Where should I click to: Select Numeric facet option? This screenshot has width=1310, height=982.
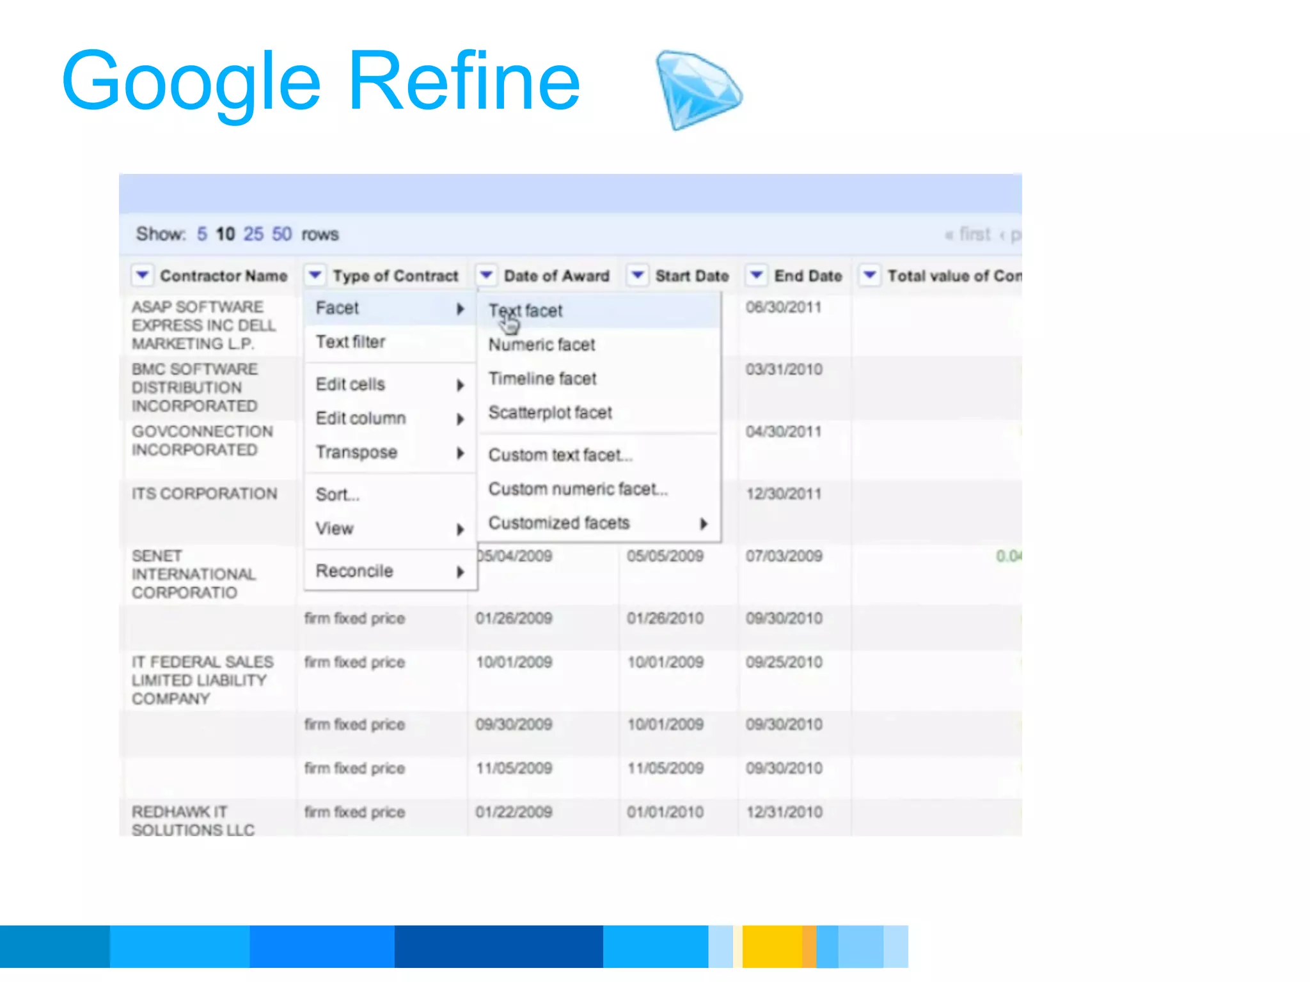coord(599,345)
